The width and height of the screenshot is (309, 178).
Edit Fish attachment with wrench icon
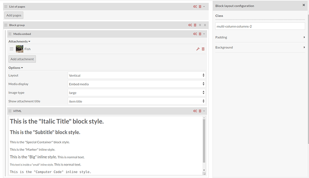pos(198,49)
